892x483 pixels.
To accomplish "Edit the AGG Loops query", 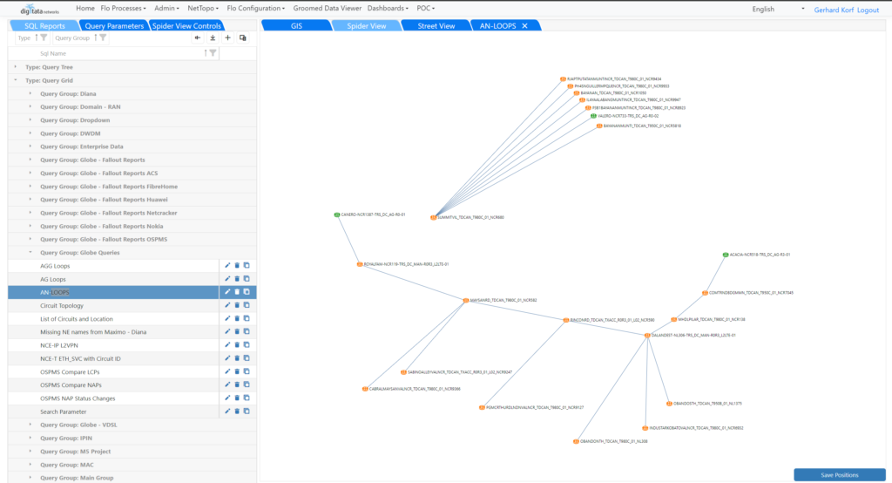I will coord(227,265).
